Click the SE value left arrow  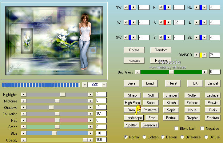point(196,38)
